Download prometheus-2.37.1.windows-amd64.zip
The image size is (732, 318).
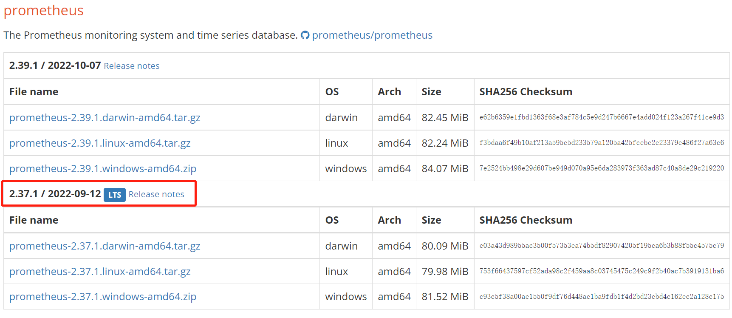103,297
